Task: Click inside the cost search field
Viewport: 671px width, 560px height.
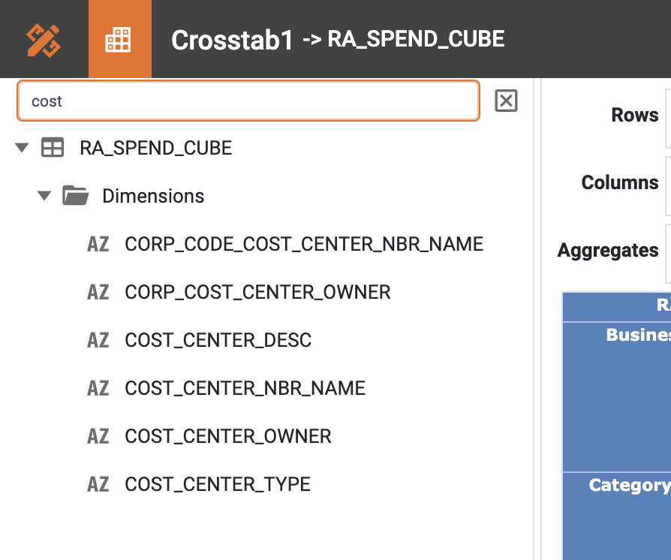Action: (x=248, y=101)
